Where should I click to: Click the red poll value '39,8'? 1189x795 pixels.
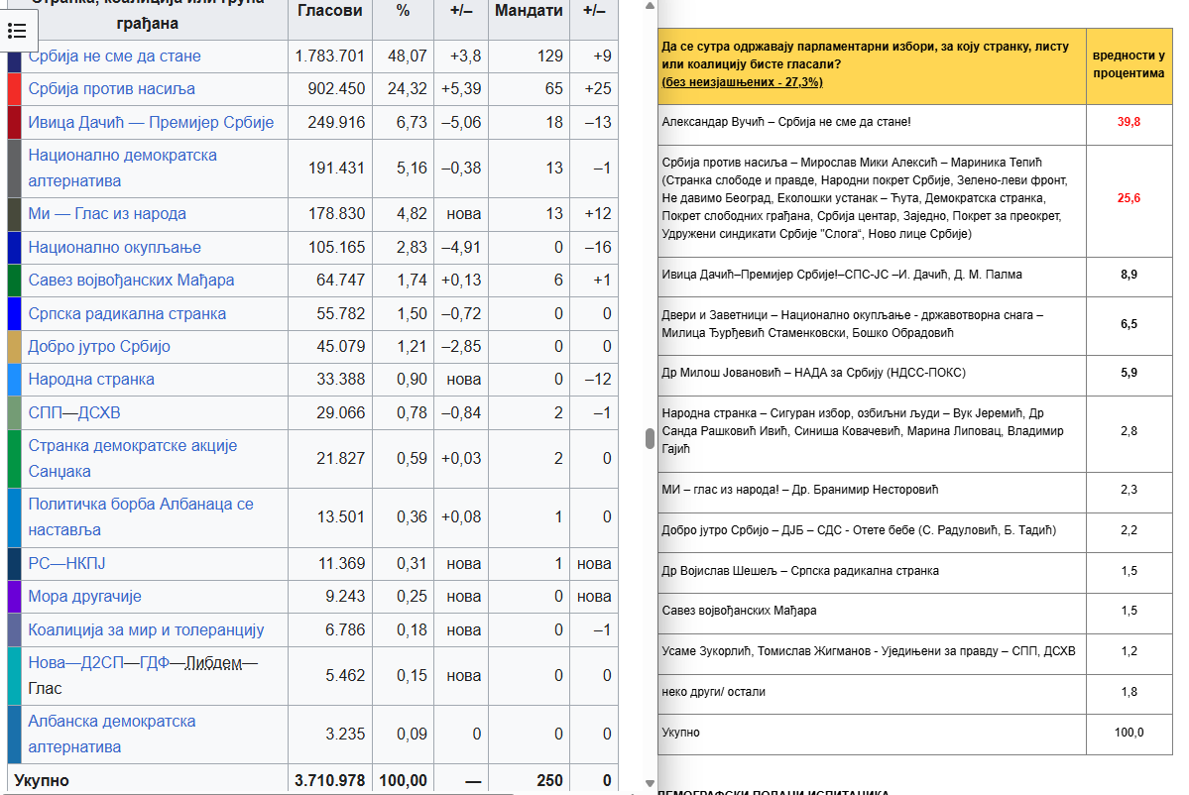1129,122
